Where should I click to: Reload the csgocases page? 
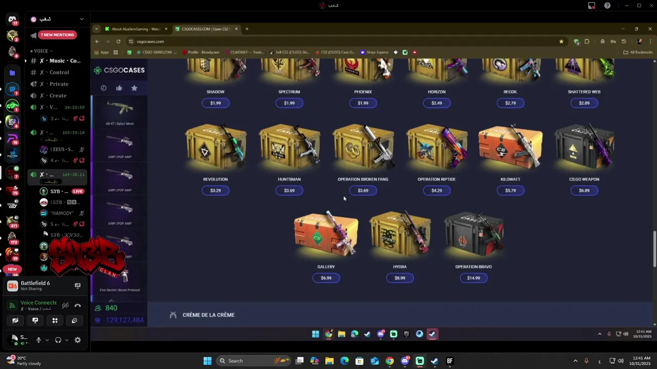point(119,42)
